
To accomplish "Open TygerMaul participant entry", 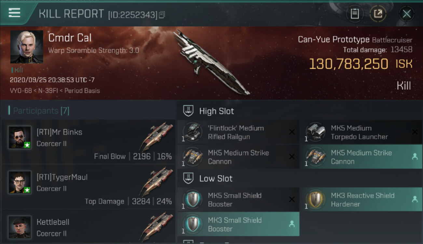I will 88,187.
